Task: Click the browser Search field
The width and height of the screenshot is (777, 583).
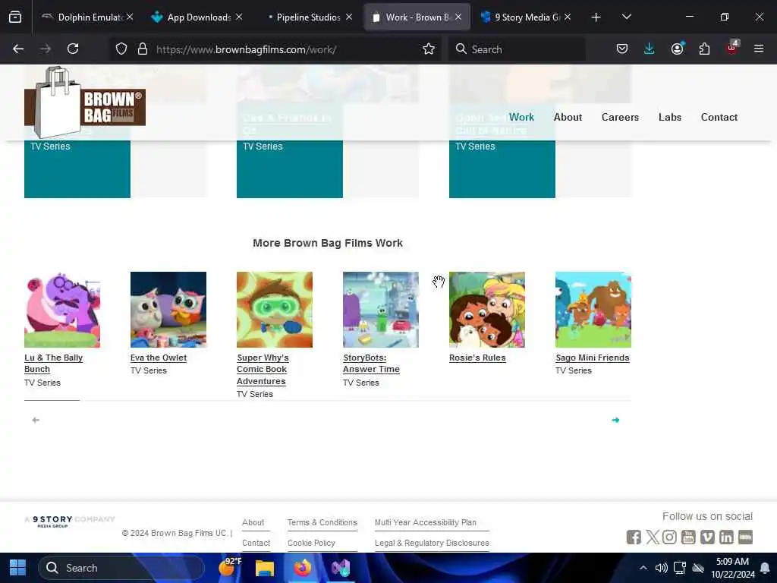Action: [x=517, y=49]
